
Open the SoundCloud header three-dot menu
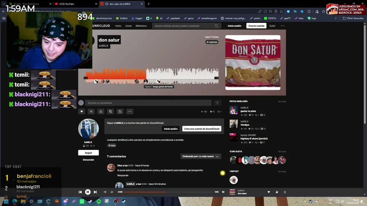click(283, 26)
